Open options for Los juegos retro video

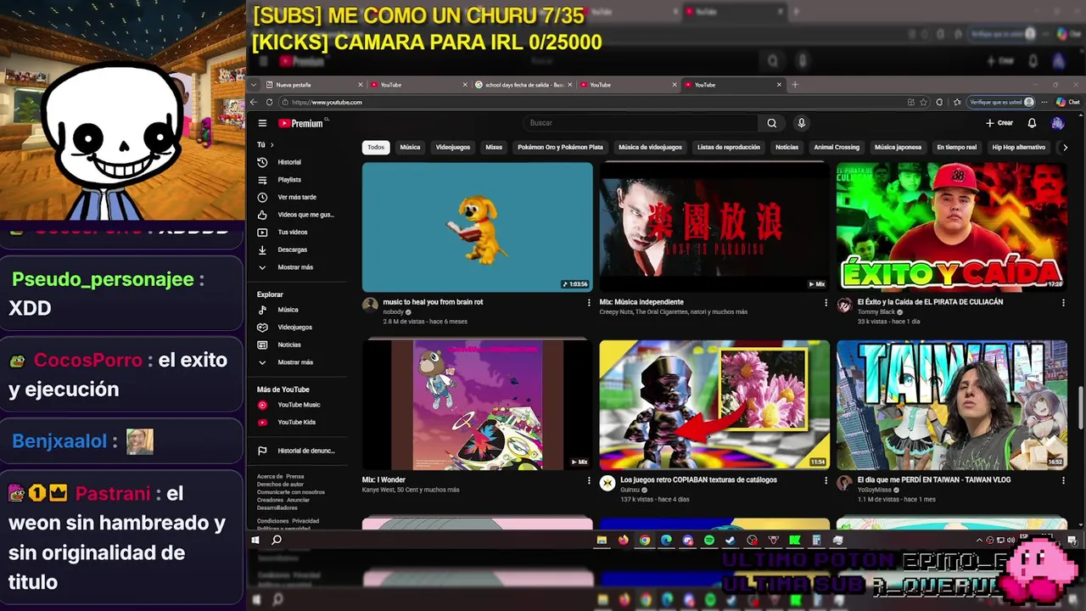pyautogui.click(x=826, y=480)
